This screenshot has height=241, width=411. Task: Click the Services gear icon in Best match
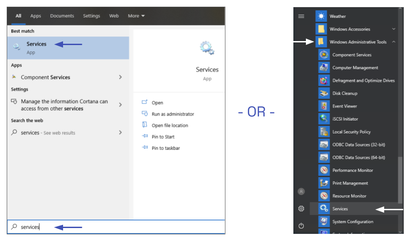(x=17, y=47)
